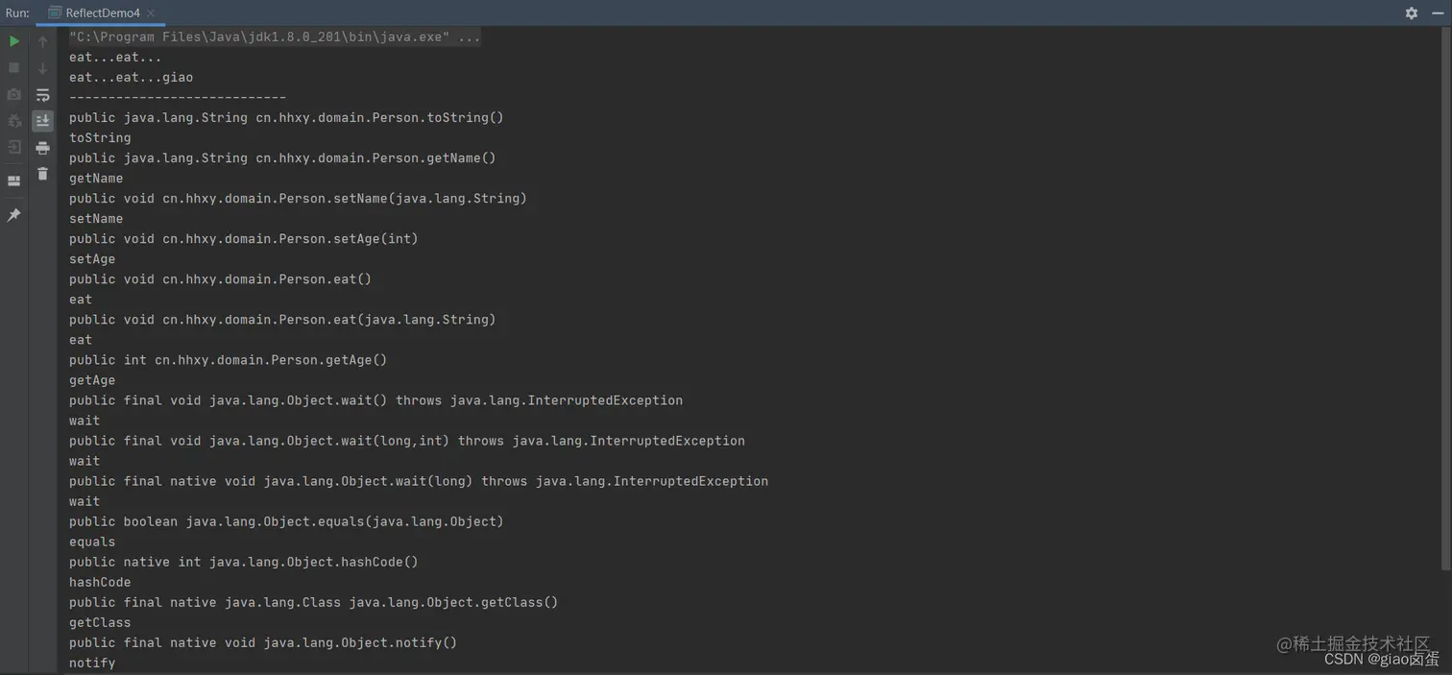Click the native Object.wait(long) line
The image size is (1452, 675).
tap(419, 480)
